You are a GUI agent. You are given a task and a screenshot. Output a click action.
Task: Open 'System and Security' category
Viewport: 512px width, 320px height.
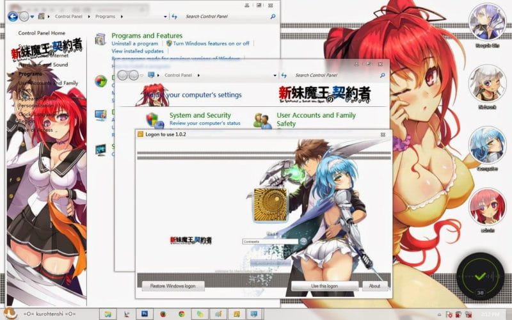click(200, 115)
